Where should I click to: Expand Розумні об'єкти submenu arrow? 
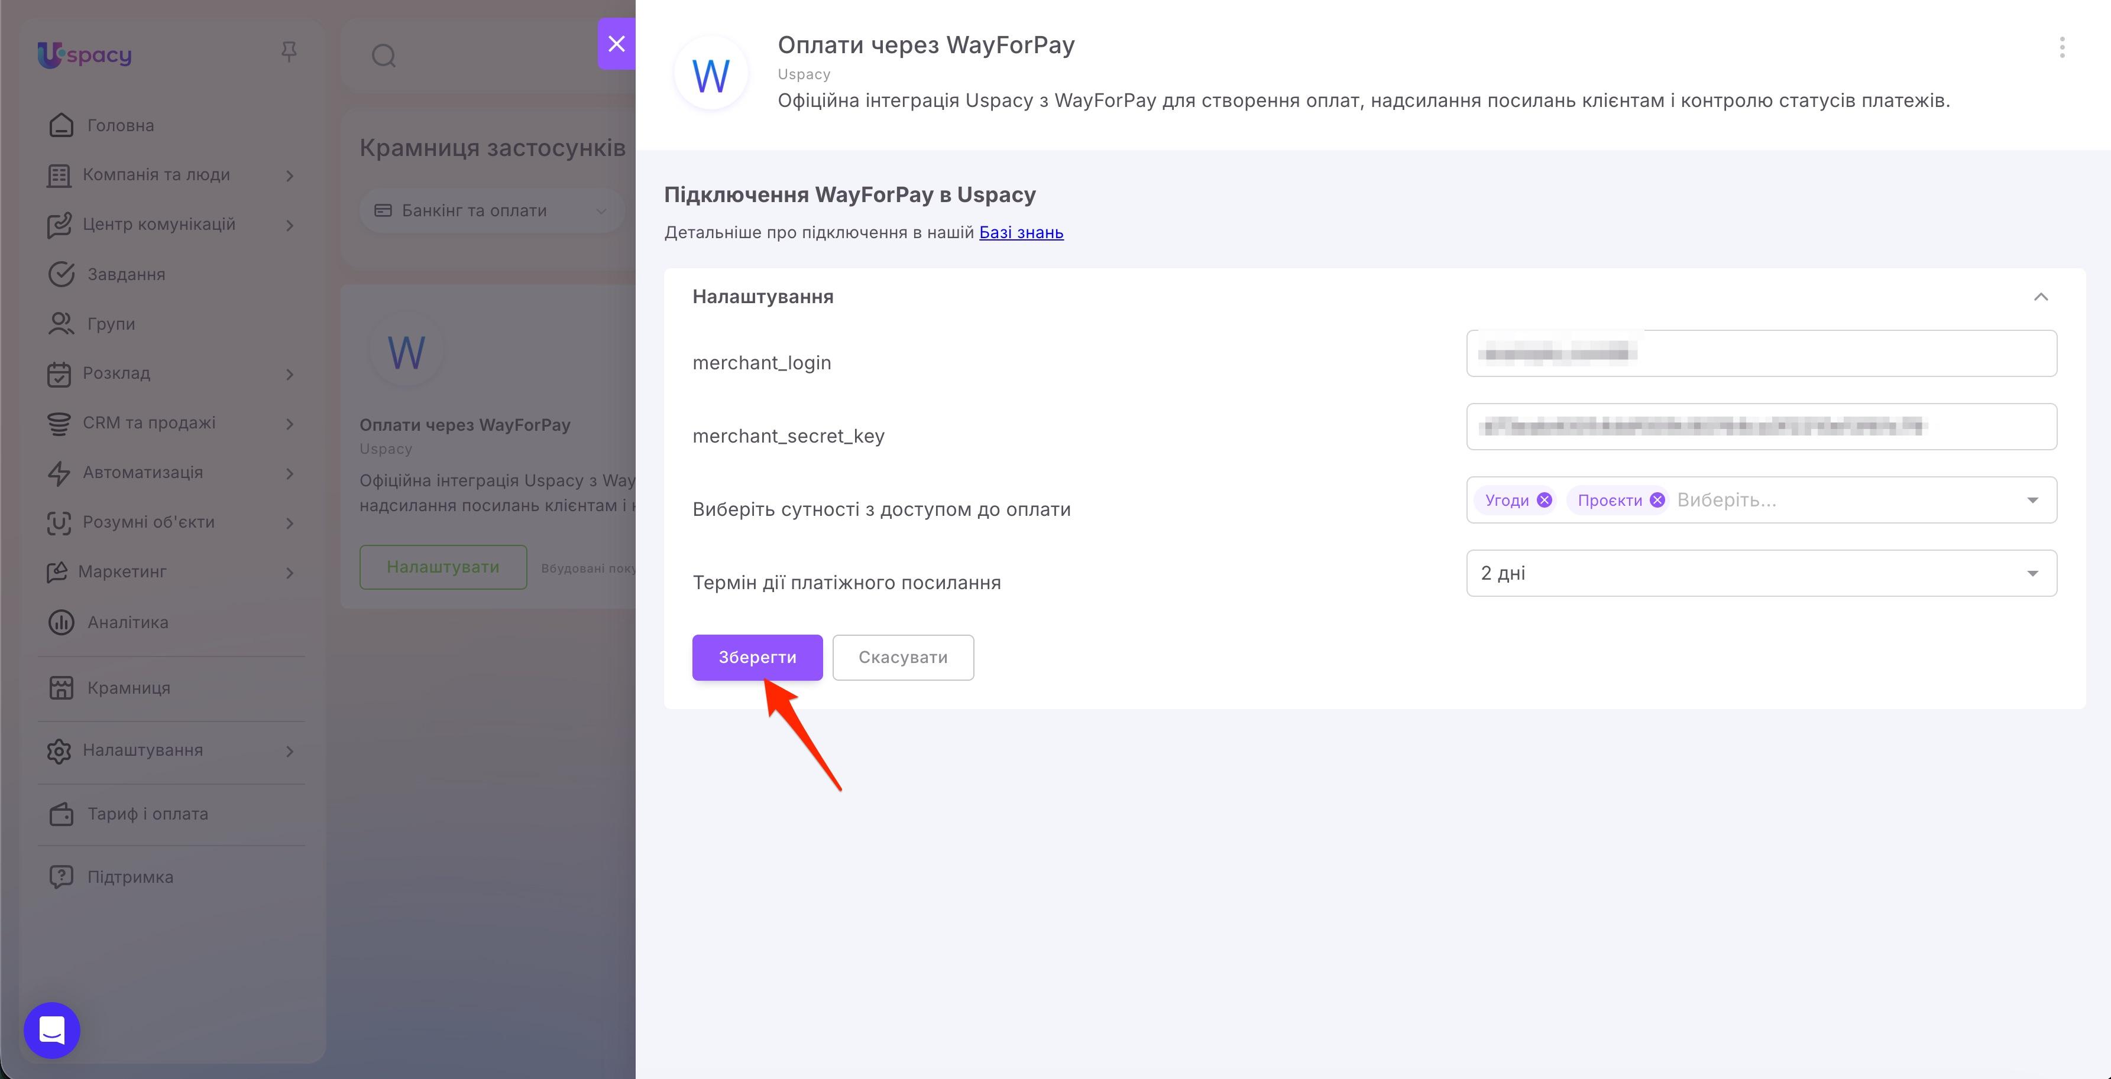(289, 523)
